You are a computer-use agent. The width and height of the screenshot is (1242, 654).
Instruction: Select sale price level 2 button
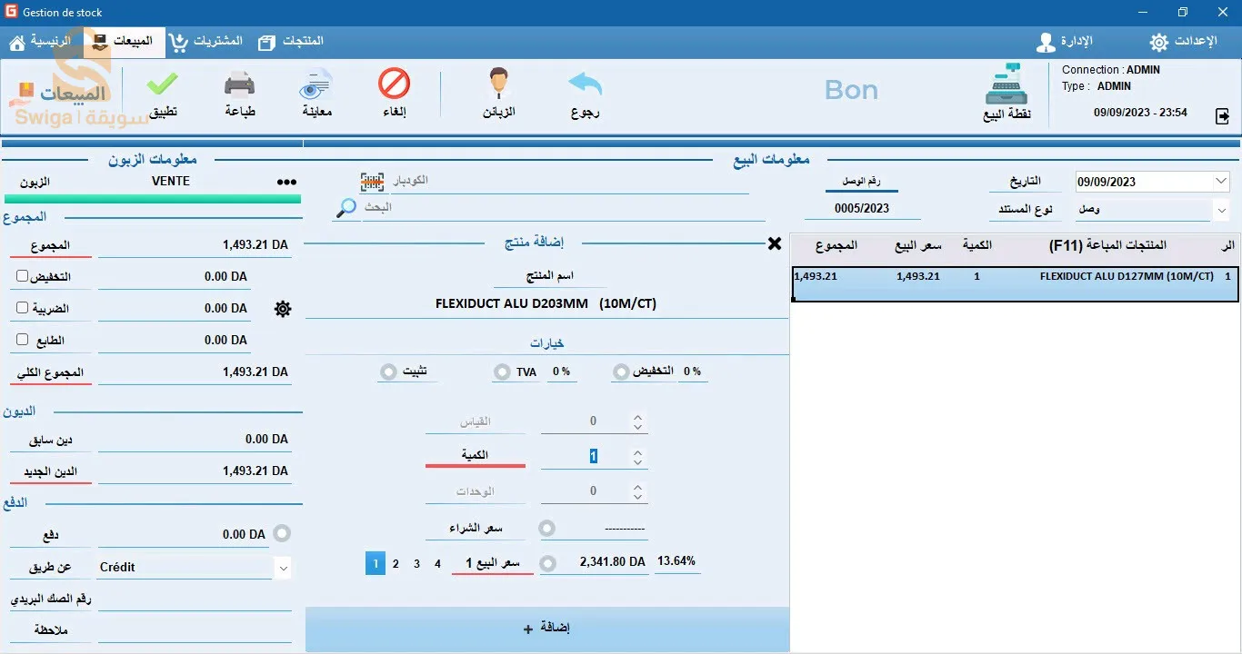coord(396,564)
